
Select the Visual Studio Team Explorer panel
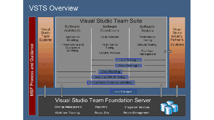46,52
